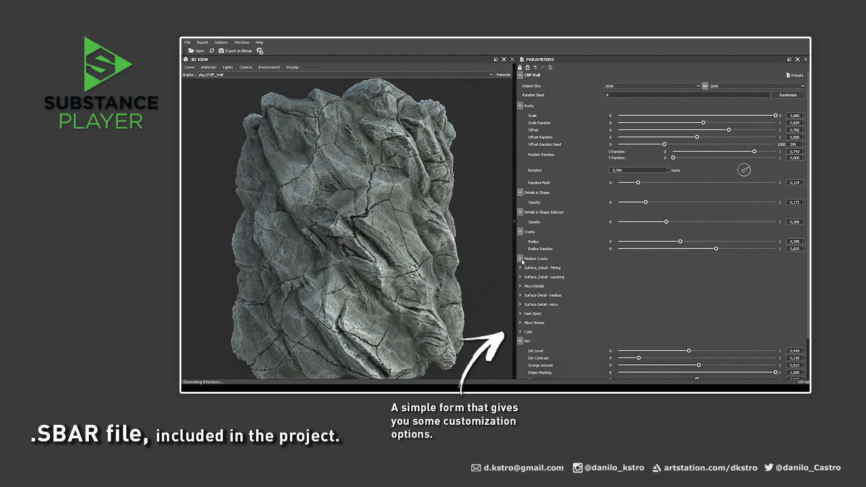Click the Scale Random slider handle
866x487 pixels.
pyautogui.click(x=703, y=123)
